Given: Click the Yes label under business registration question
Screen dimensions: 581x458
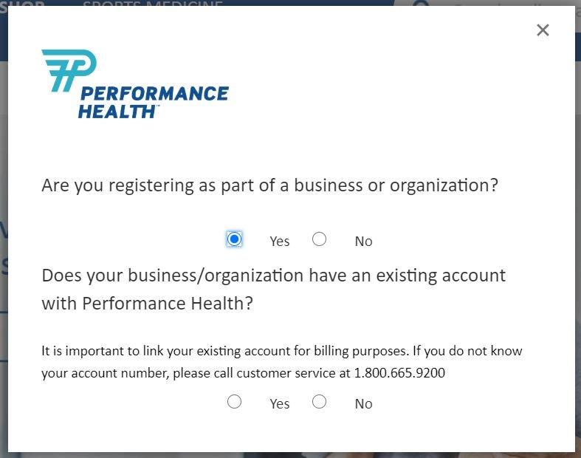Looking at the screenshot, I should 280,242.
